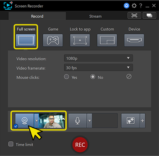Click the disabled mouse click style icon

click(x=129, y=77)
